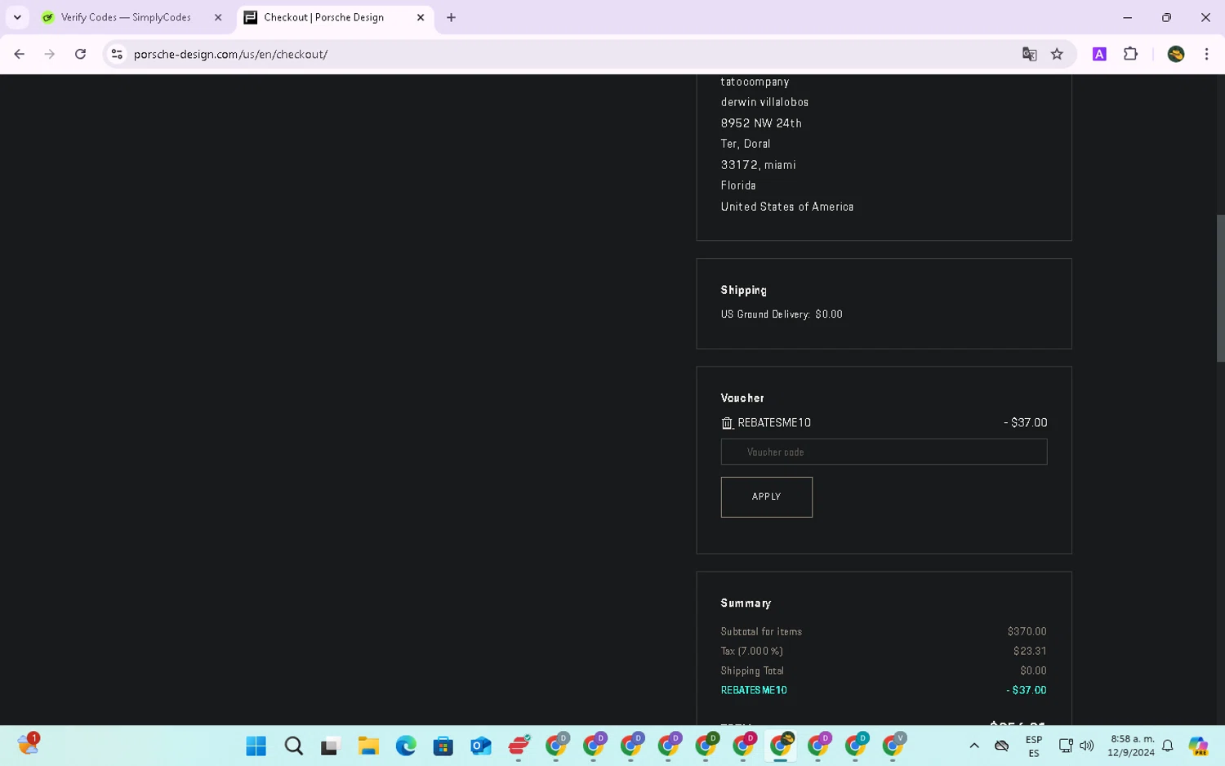
Task: Reload the checkout page
Action: click(x=80, y=54)
